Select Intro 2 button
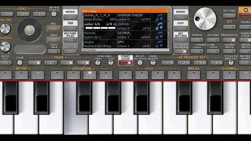The image size is (251, 141). 22,75
